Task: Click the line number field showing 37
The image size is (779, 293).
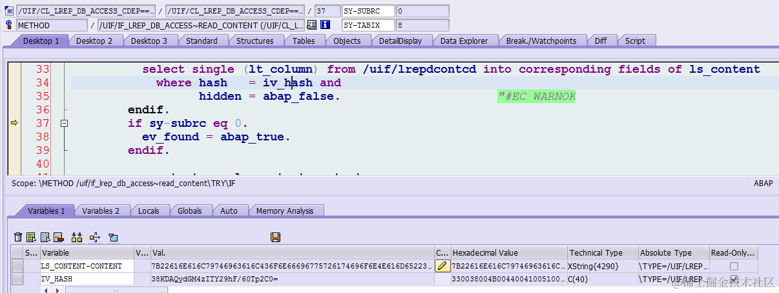Action: click(327, 11)
